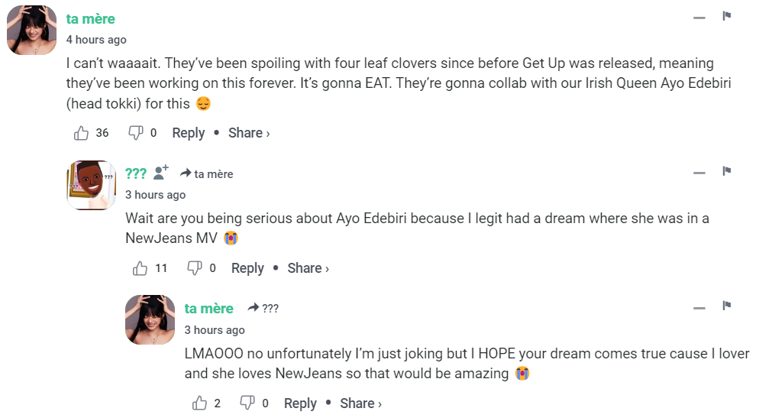Image resolution: width=759 pixels, height=418 pixels.
Task: Follow the ??? user via add-person icon
Action: coord(160,173)
